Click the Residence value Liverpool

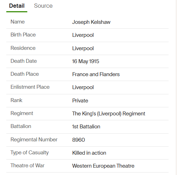point(83,48)
